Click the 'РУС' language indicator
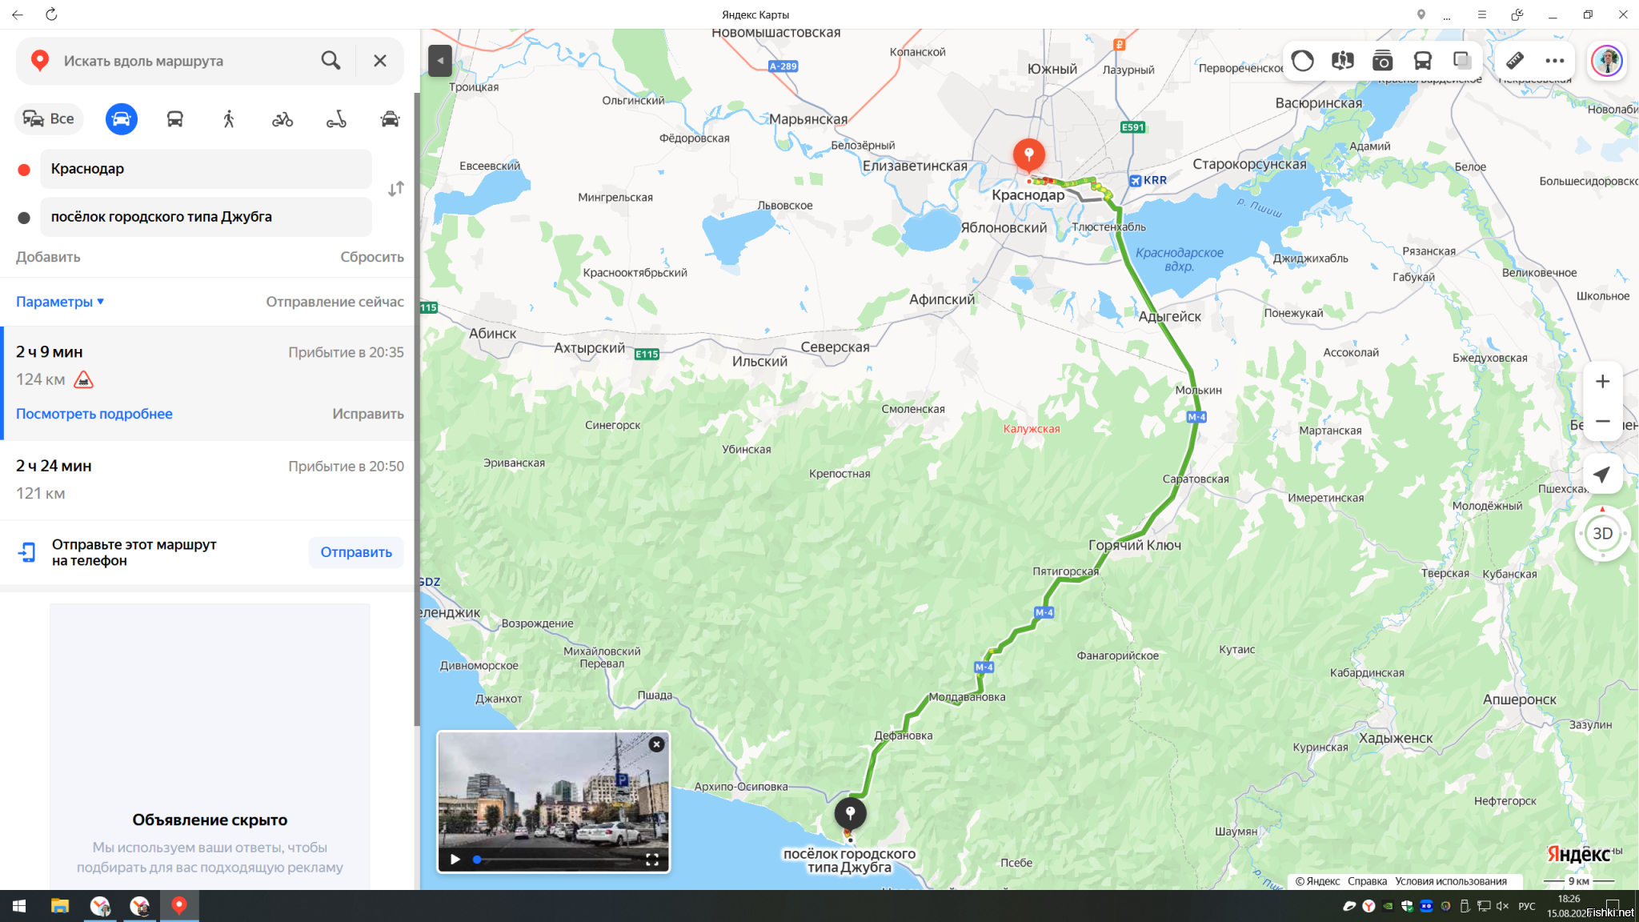This screenshot has width=1639, height=922. (1527, 906)
